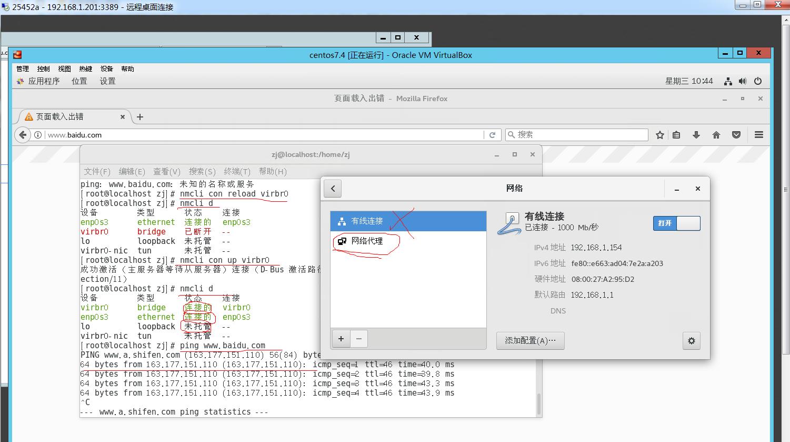Viewport: 790px width, 442px height.
Task: Open Firefox downloads arrow icon
Action: (x=696, y=135)
